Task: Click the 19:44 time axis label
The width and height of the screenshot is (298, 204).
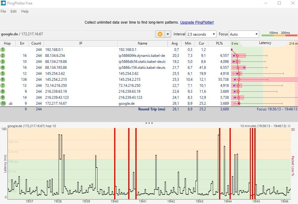Action: click(228, 201)
